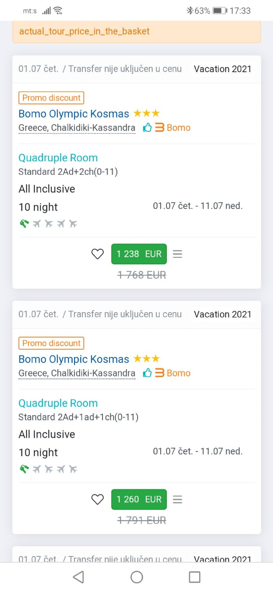This screenshot has width=273, height=592.
Task: Open the hamburger menu beside 1 260 EUR
Action: point(177,500)
